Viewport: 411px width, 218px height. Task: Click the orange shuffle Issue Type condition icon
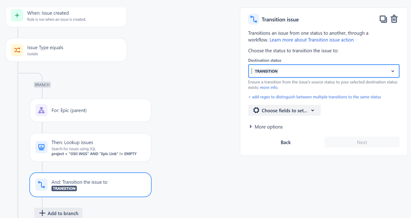pyautogui.click(x=17, y=50)
